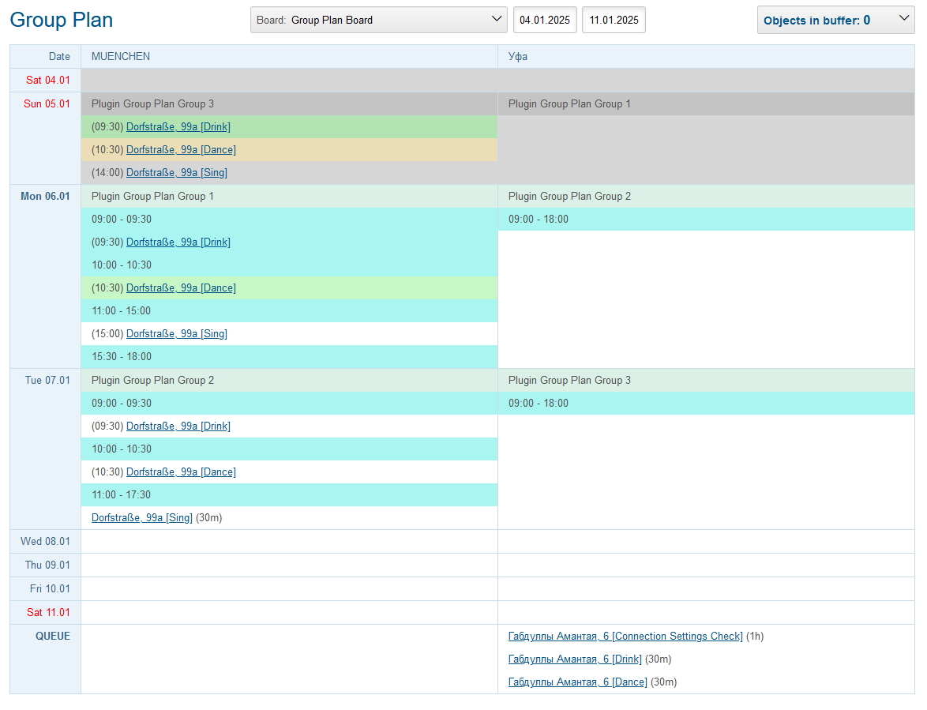Open Tuesday's 09:30 Dorfstraße Drink link
927x710 pixels.
pyautogui.click(x=178, y=426)
